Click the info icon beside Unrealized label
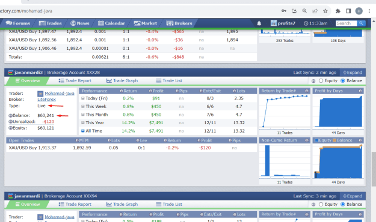This screenshot has height=222, width=376. click(10, 122)
